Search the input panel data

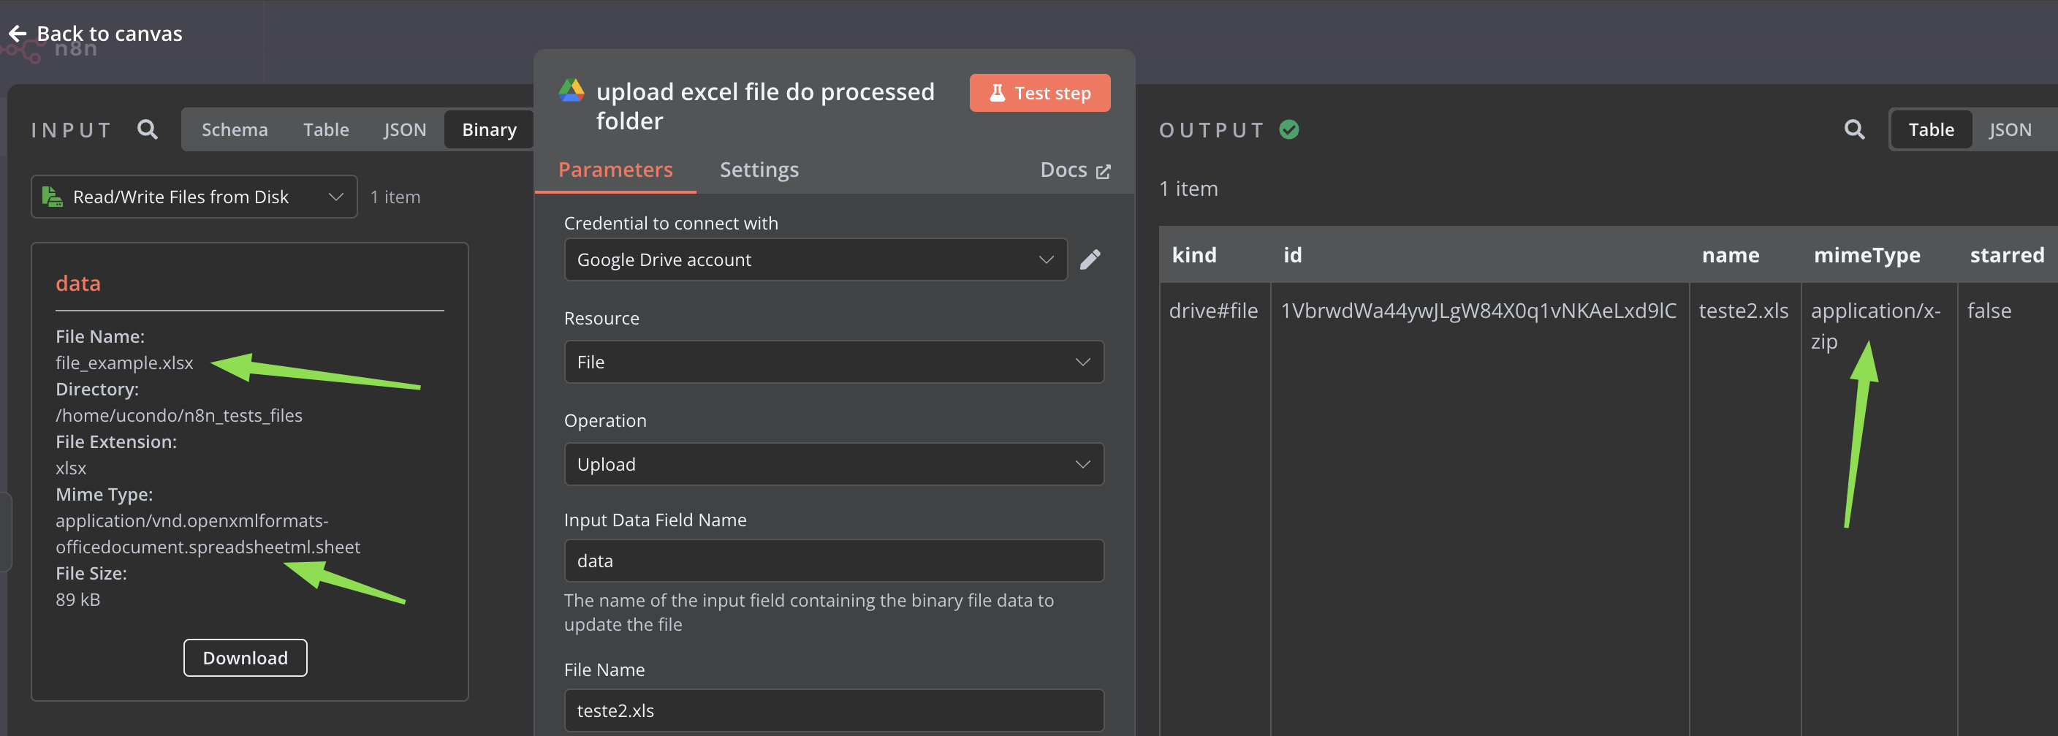147,129
